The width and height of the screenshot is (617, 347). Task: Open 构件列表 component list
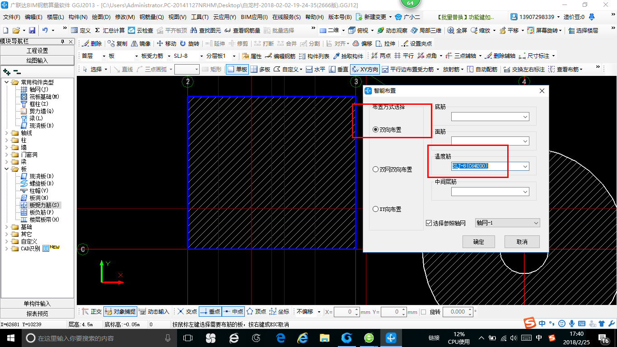[314, 56]
